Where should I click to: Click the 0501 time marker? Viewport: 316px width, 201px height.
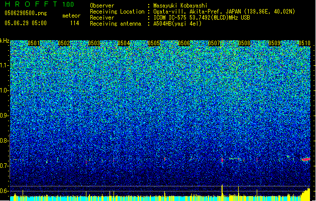34,43
